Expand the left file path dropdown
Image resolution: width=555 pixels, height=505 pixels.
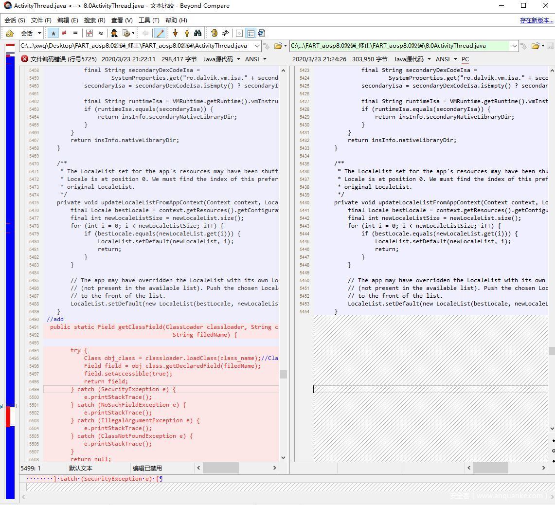(257, 46)
